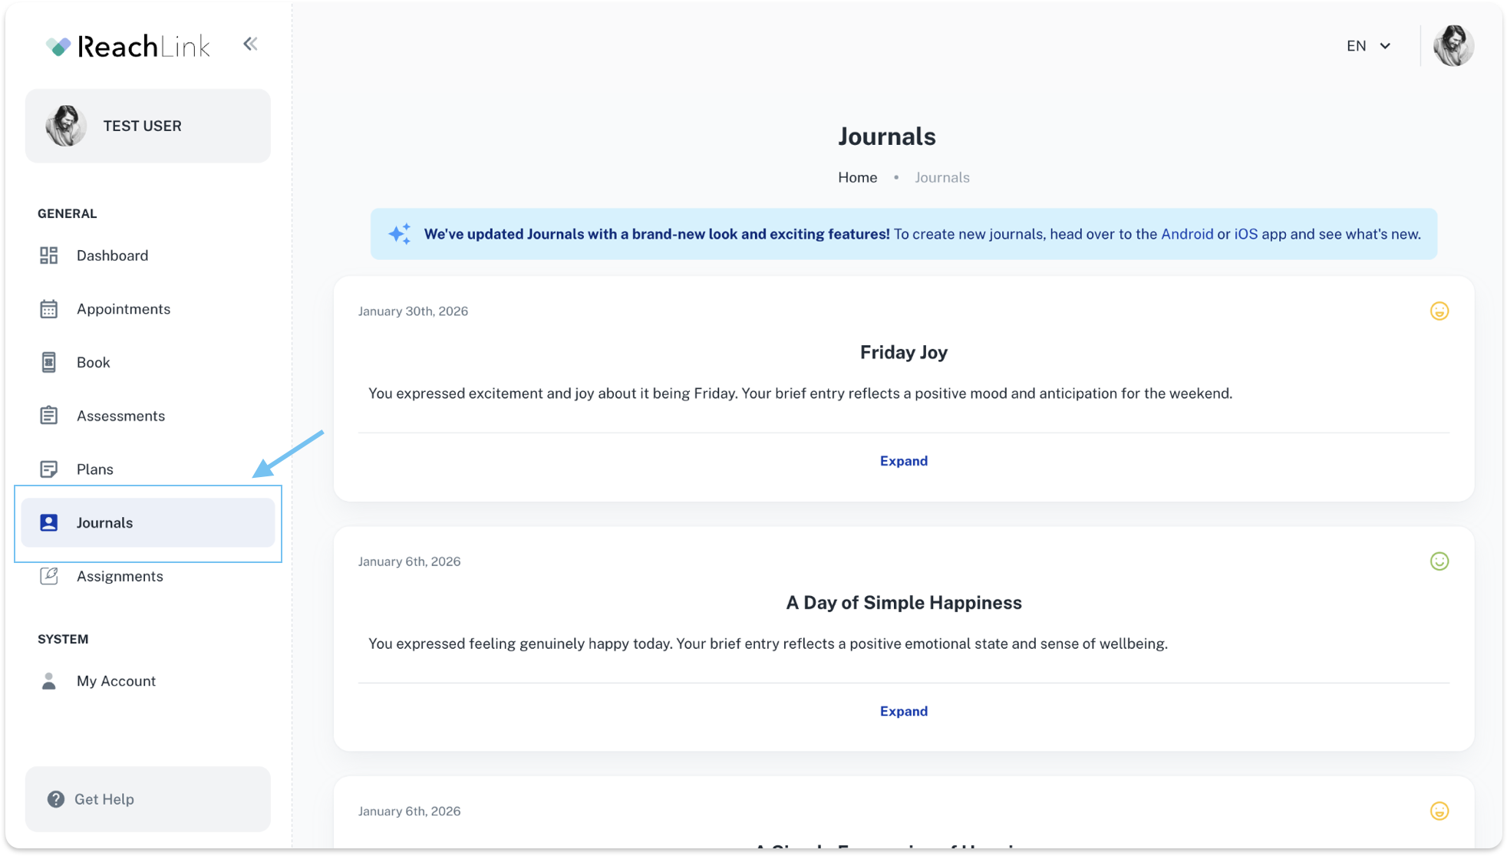Expand the Friday Joy journal entry

(x=903, y=461)
